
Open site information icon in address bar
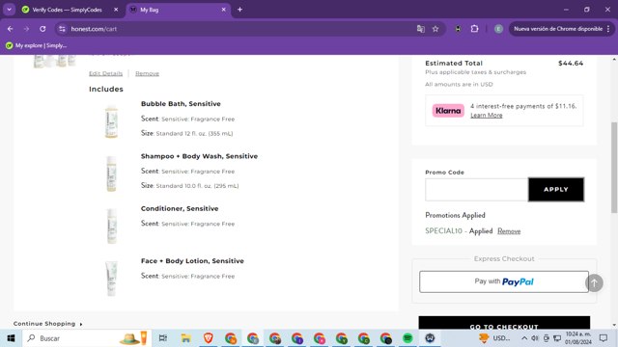[62, 29]
